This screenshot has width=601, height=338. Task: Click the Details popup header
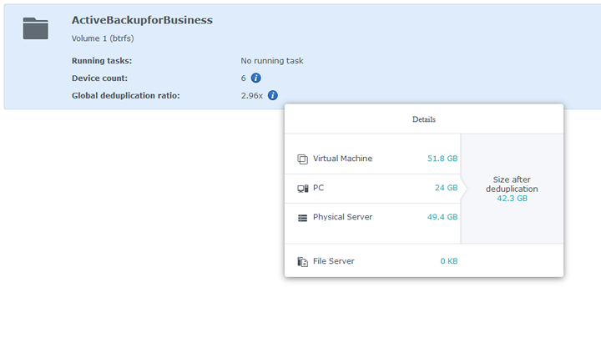[x=423, y=119]
